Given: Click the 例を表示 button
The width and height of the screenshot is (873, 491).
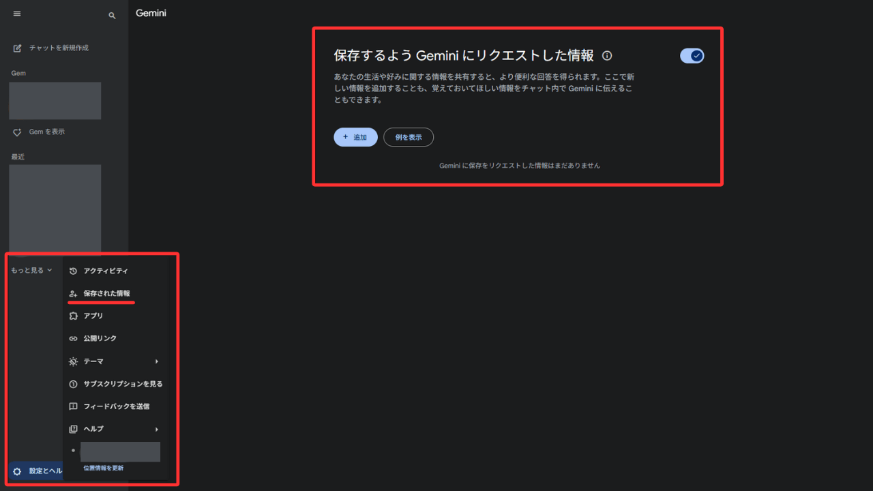Looking at the screenshot, I should [409, 137].
